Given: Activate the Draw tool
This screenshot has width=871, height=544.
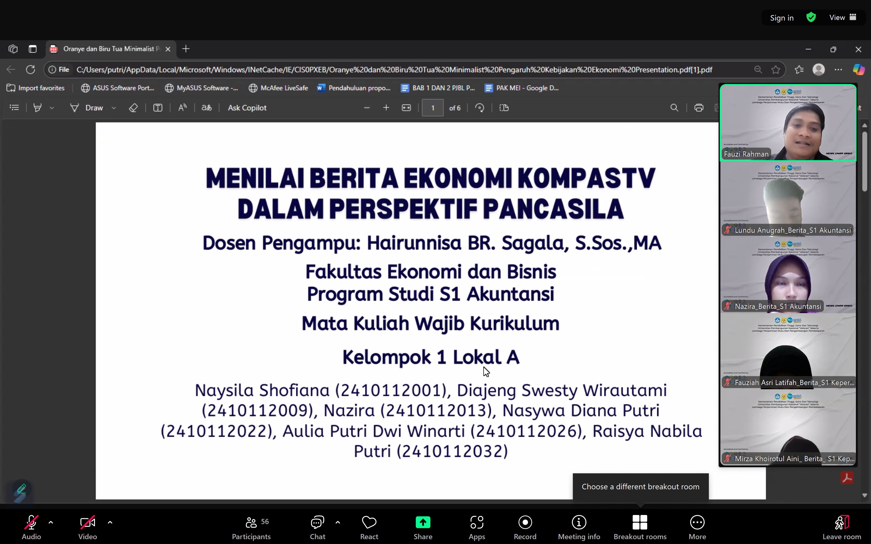Looking at the screenshot, I should [86, 108].
